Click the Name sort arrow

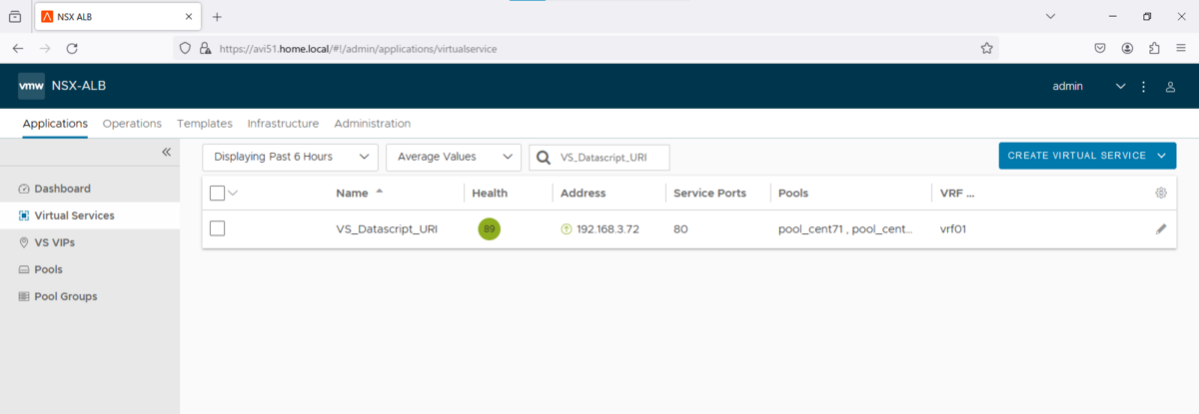(x=380, y=192)
